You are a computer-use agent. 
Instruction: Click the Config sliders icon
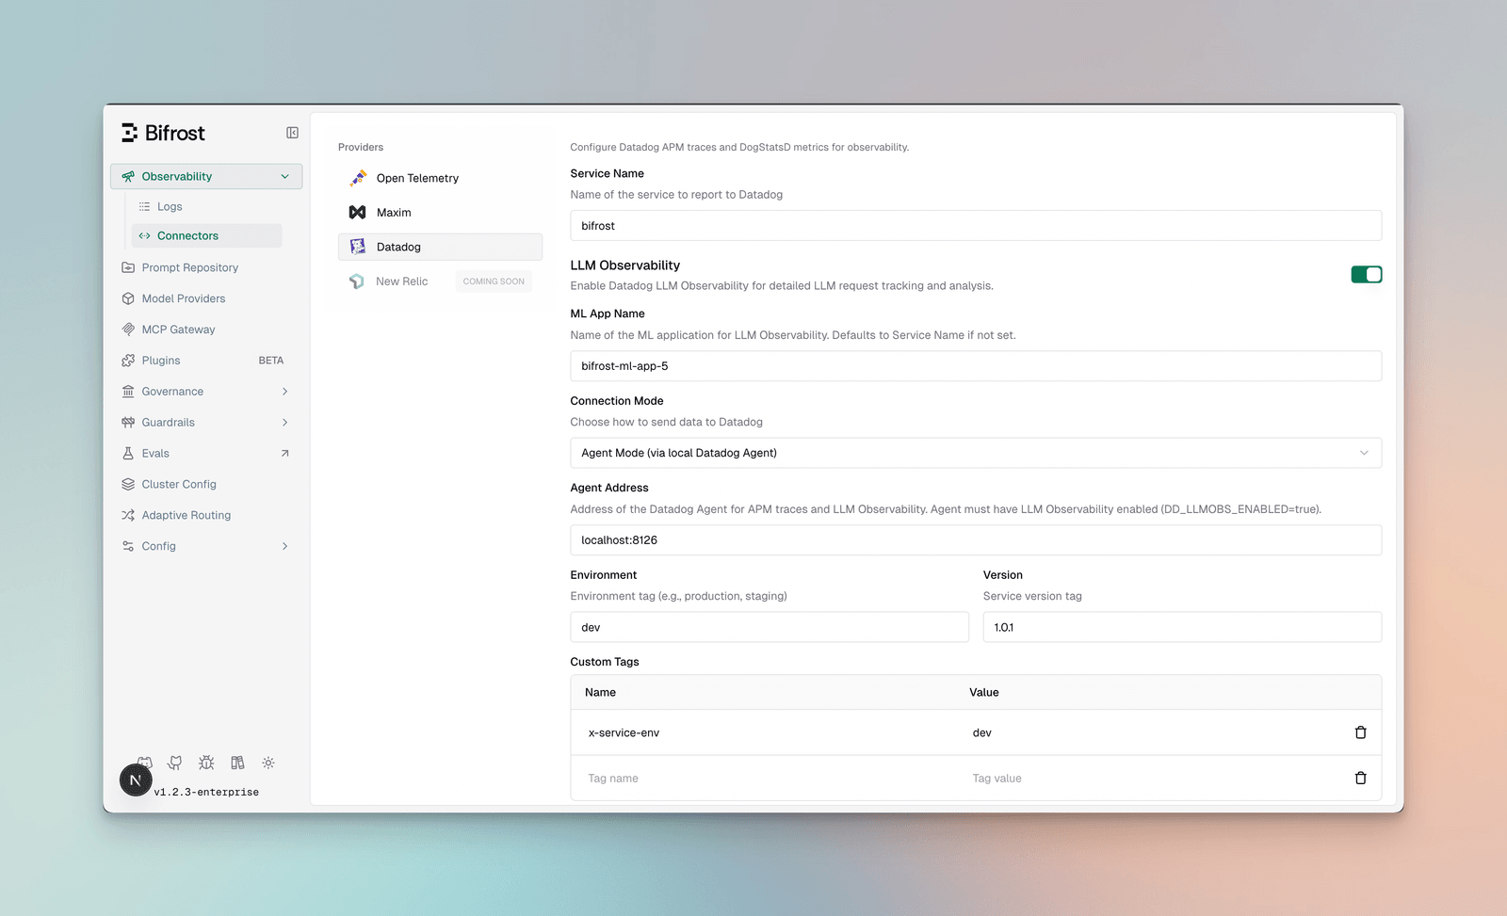(128, 546)
